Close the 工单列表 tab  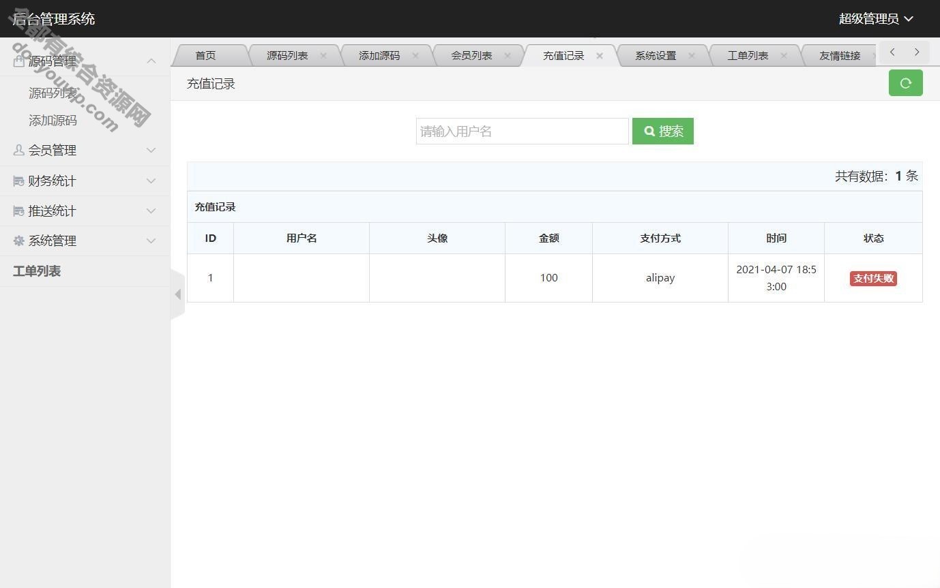[x=784, y=56]
